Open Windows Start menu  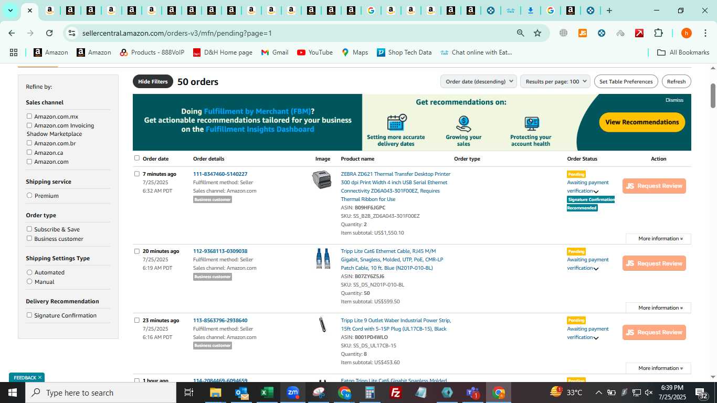click(13, 393)
